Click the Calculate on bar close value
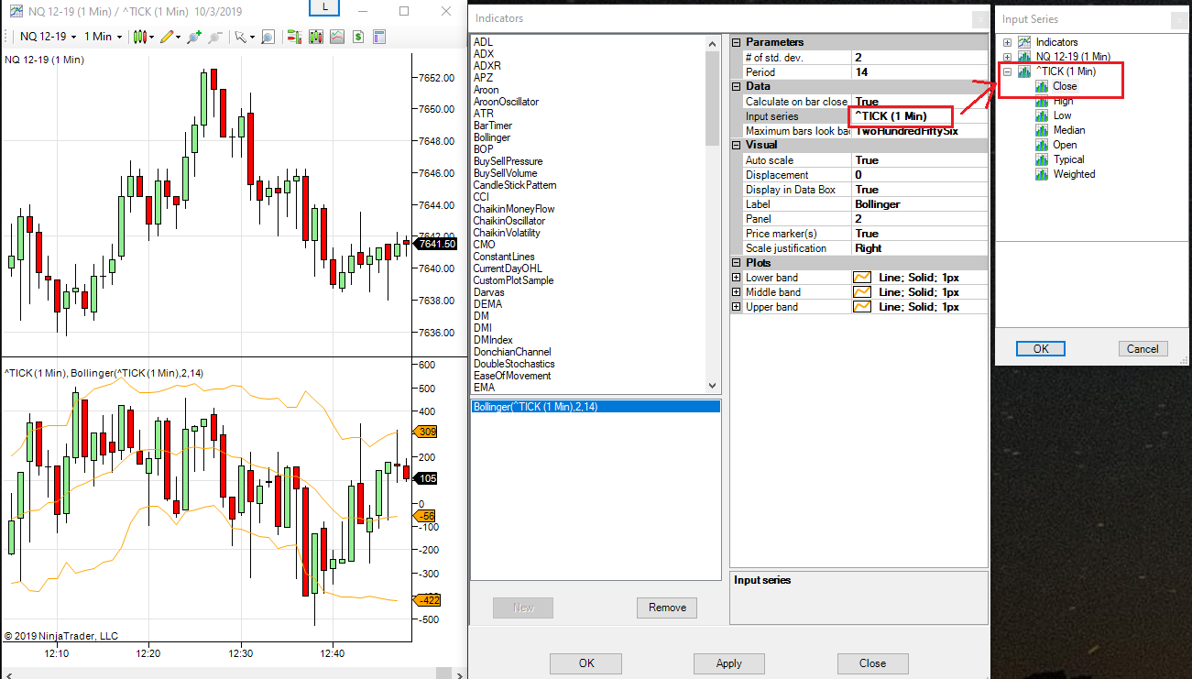Screen dimensions: 1192x679 pos(919,102)
